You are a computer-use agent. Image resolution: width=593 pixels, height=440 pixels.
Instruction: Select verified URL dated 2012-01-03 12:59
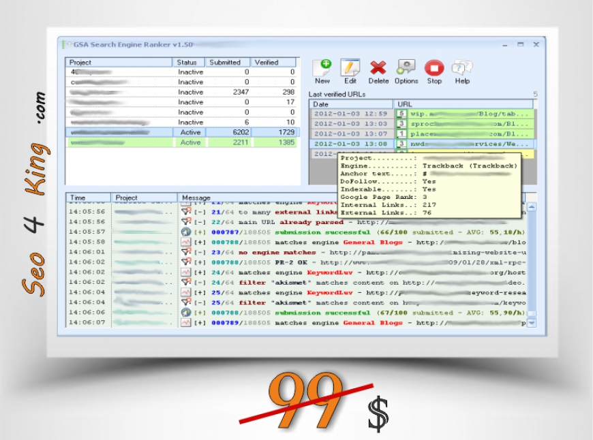coord(423,113)
